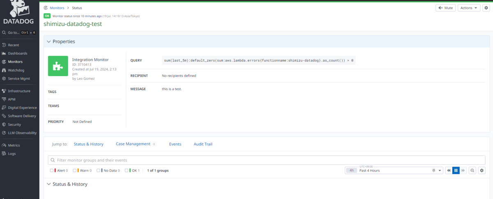Focus the filter monitor groups field
493x199 pixels.
click(267, 160)
